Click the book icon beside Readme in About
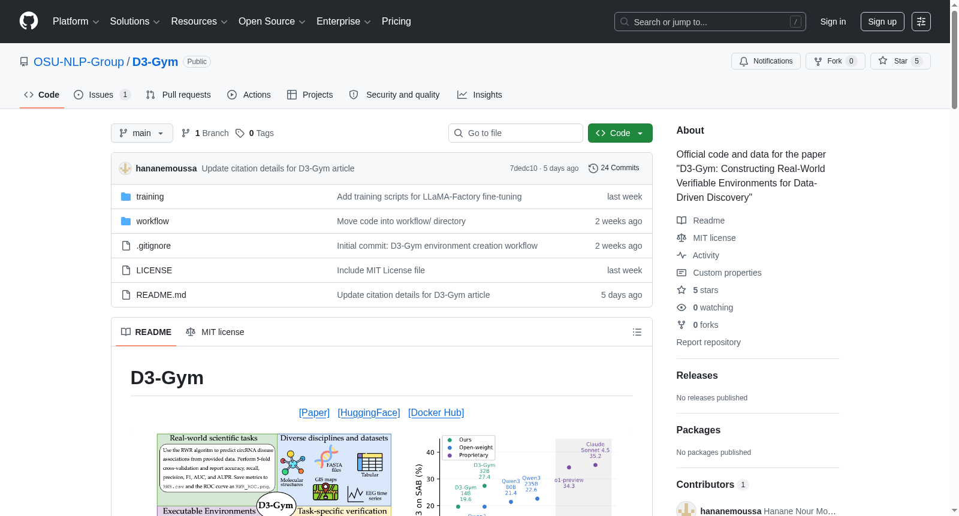This screenshot has height=516, width=959. tap(681, 221)
